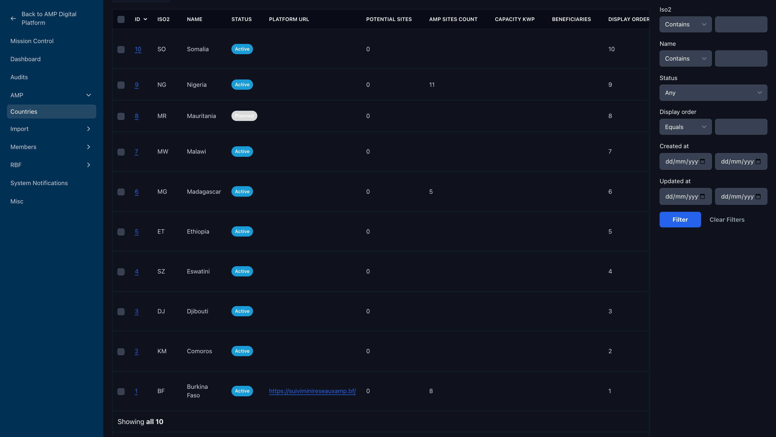Tick the Madagascar row checkbox
This screenshot has width=776, height=437.
pyautogui.click(x=121, y=192)
